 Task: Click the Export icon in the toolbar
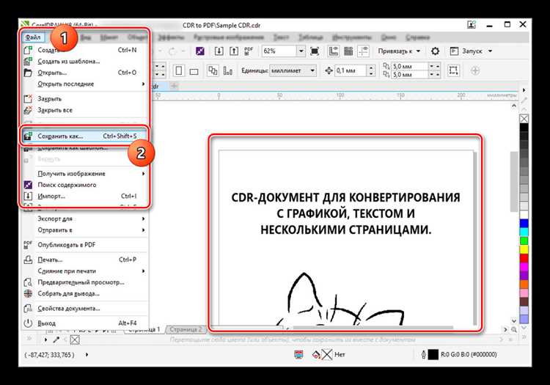[x=234, y=51]
